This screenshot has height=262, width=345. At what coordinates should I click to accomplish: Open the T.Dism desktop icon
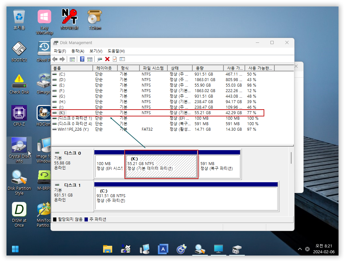tap(95, 19)
